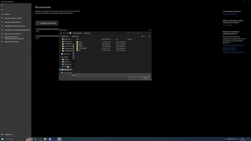Click the Добавить исключение button
251x141 pixels.
click(47, 23)
